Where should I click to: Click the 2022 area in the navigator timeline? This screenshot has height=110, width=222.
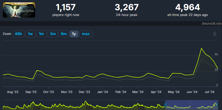click(89, 107)
